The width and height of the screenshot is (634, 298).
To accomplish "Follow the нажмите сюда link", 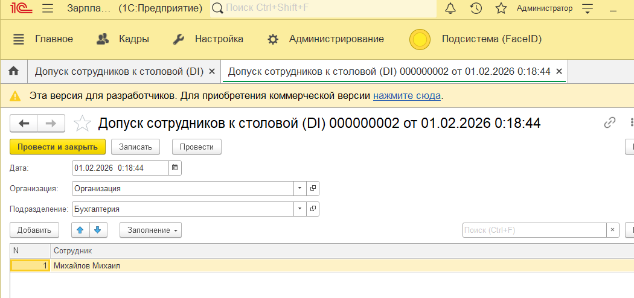I will click(x=407, y=95).
